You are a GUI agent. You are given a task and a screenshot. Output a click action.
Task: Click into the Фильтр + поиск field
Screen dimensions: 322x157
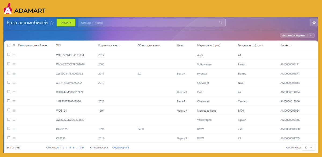(x=152, y=23)
